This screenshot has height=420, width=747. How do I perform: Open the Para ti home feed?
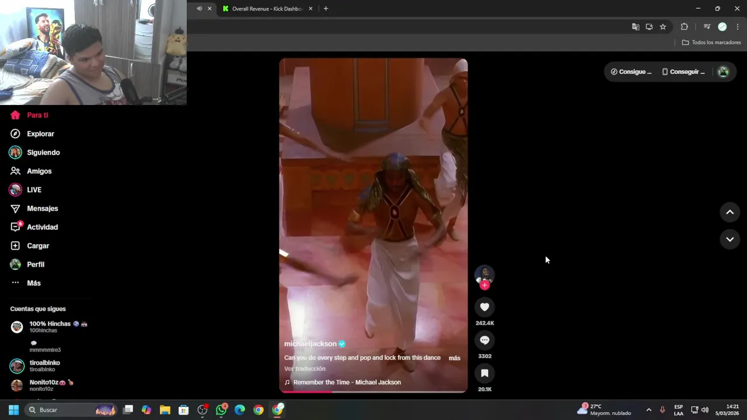(29, 115)
